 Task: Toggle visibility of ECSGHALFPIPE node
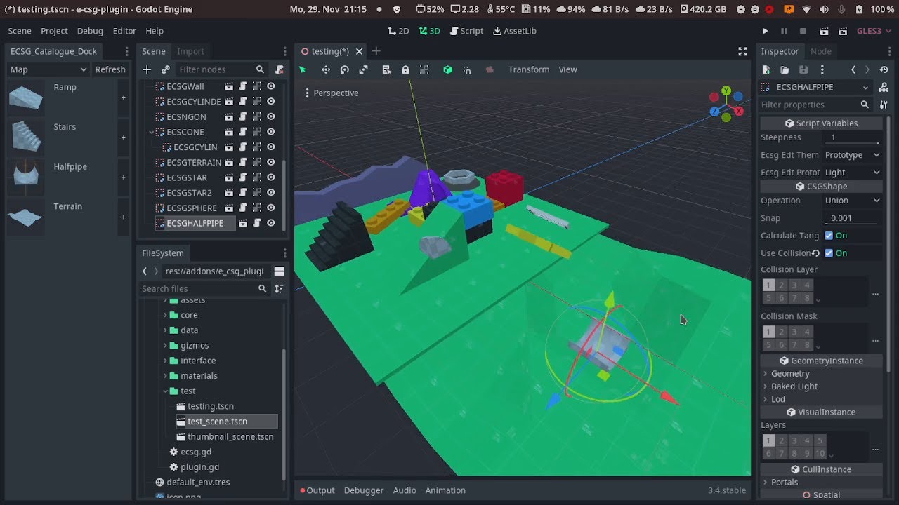pos(270,223)
